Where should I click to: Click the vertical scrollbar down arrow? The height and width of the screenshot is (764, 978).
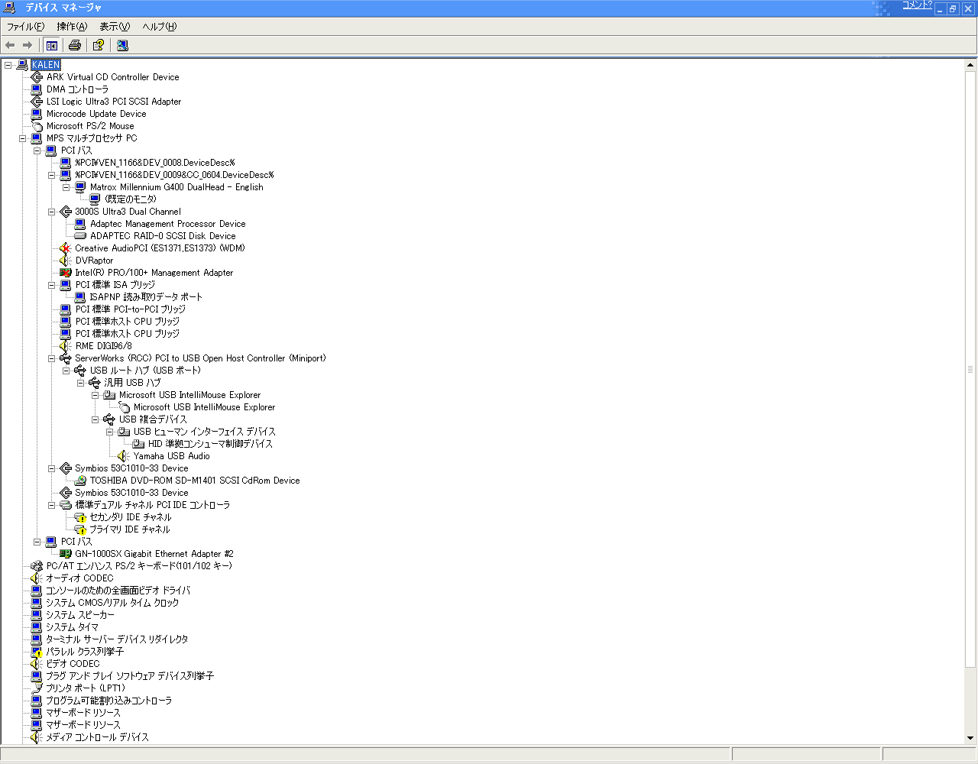point(971,738)
